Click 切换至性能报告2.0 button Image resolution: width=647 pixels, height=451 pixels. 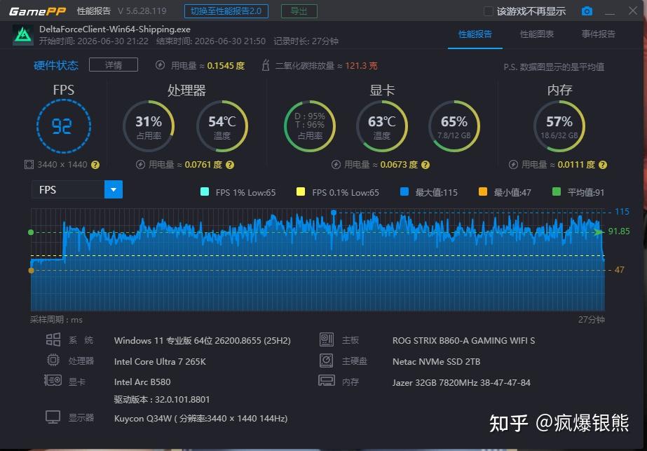pyautogui.click(x=226, y=11)
